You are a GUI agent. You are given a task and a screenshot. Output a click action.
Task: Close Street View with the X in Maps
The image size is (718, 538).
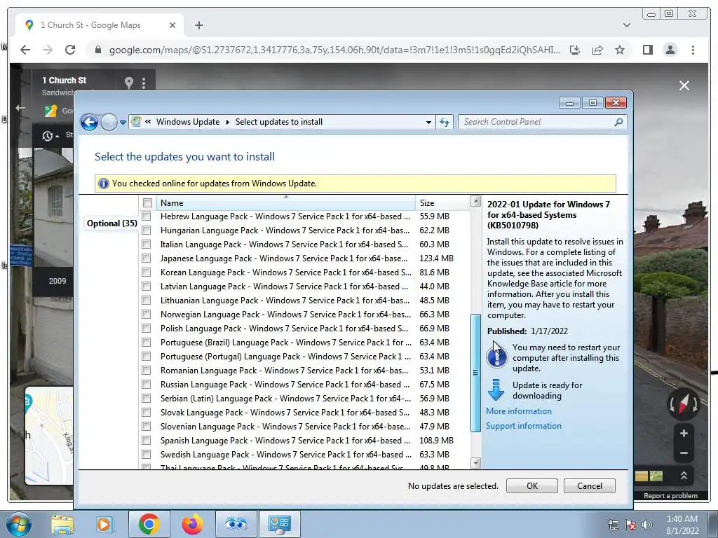684,85
